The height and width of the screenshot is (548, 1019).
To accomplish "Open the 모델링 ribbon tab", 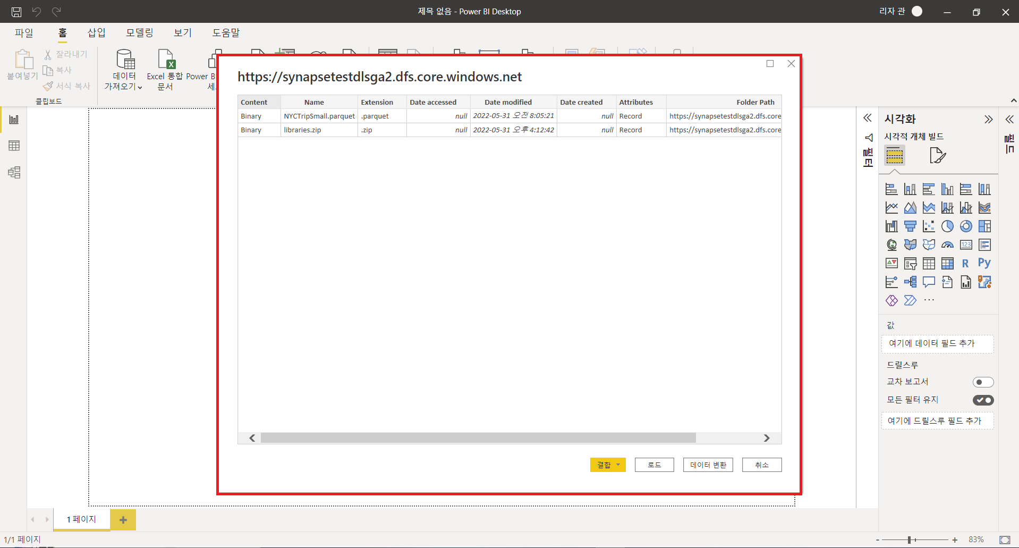I will (x=139, y=33).
